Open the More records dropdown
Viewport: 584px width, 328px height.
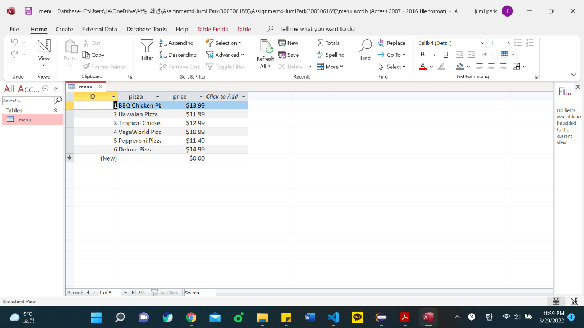[330, 67]
